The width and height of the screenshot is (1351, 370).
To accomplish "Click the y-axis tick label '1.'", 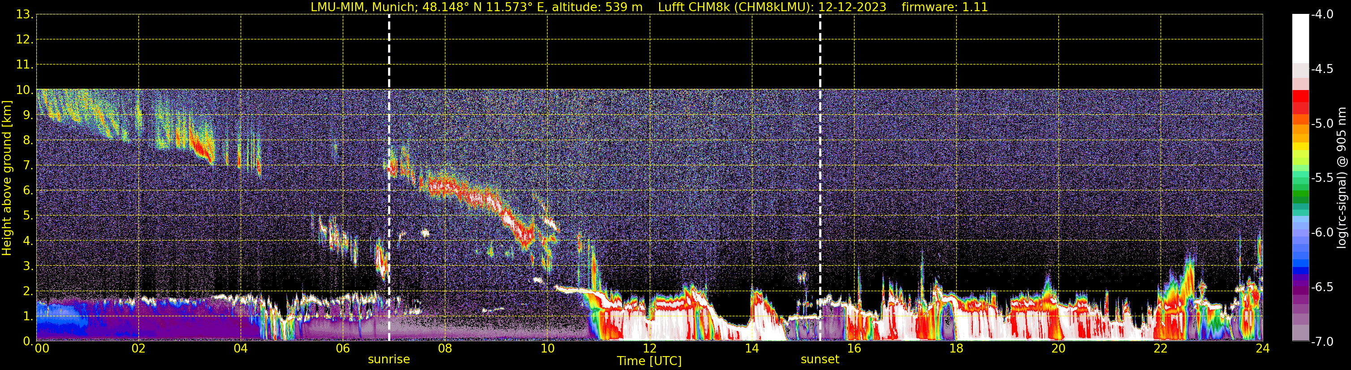I will click(28, 317).
